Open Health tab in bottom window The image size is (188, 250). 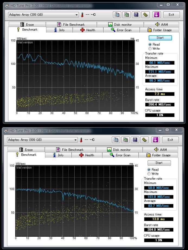[87, 155]
